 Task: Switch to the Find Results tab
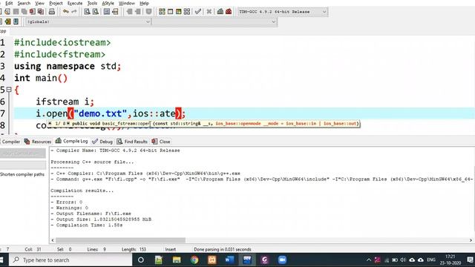point(132,142)
